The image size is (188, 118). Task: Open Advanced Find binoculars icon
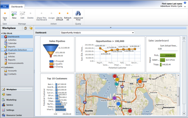coord(78,13)
